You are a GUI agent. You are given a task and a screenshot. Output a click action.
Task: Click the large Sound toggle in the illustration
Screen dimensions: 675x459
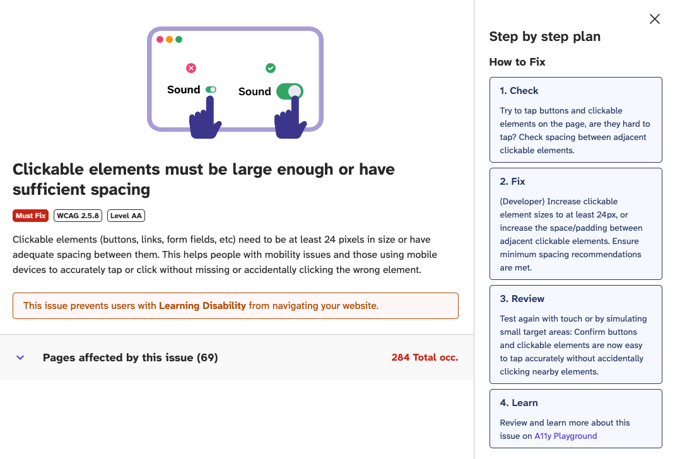point(290,91)
